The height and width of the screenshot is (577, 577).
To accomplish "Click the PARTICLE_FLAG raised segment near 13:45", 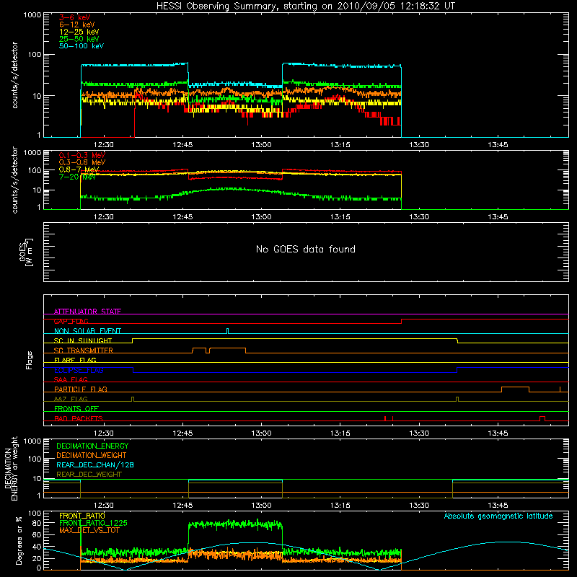I will [515, 387].
